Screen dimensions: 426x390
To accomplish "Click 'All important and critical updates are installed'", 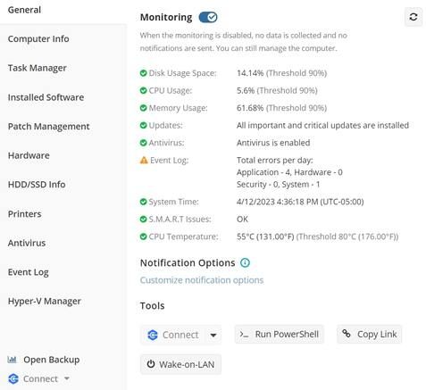I will tap(322, 125).
